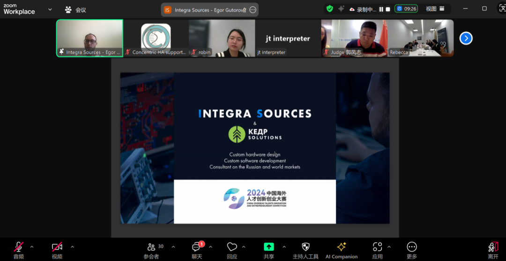Expand the caret next to 回应
The width and height of the screenshot is (506, 261).
[244, 247]
